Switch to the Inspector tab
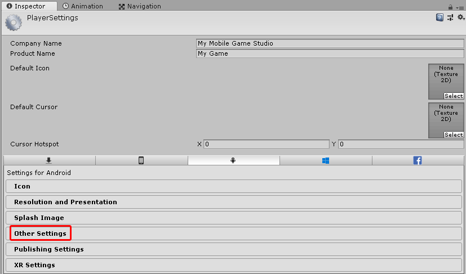The width and height of the screenshot is (466, 274). tap(29, 6)
